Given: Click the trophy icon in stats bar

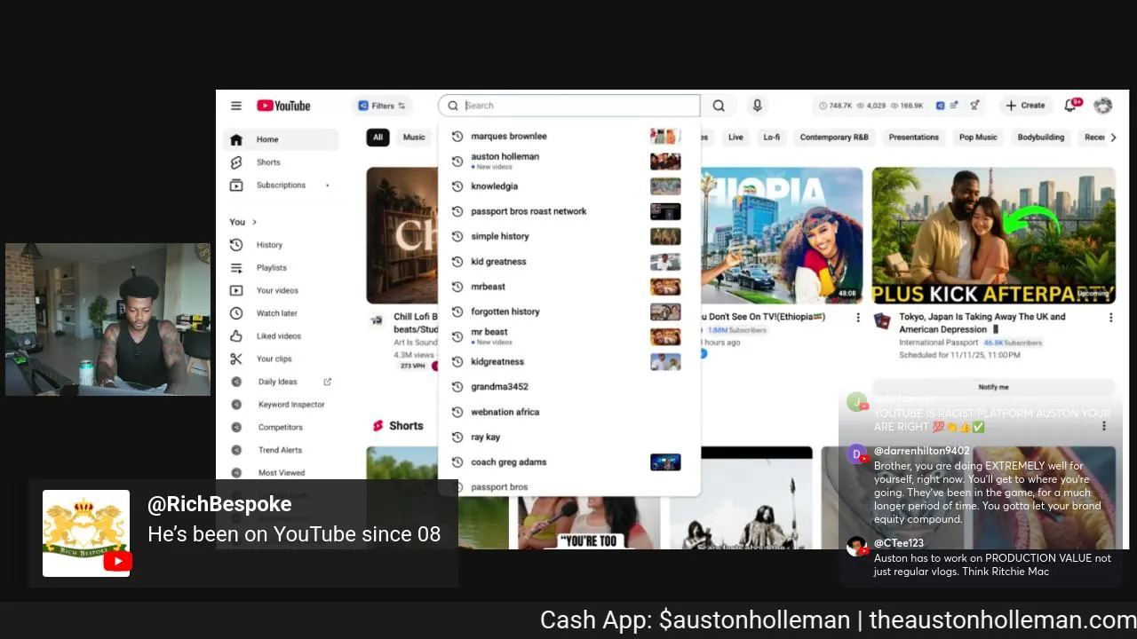Looking at the screenshot, I should click(974, 106).
